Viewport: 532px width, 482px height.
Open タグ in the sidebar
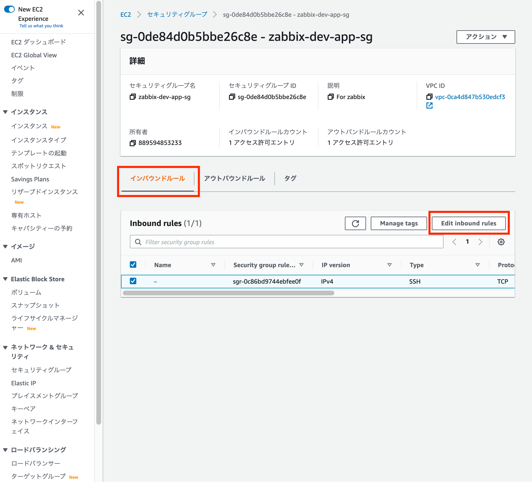(17, 81)
